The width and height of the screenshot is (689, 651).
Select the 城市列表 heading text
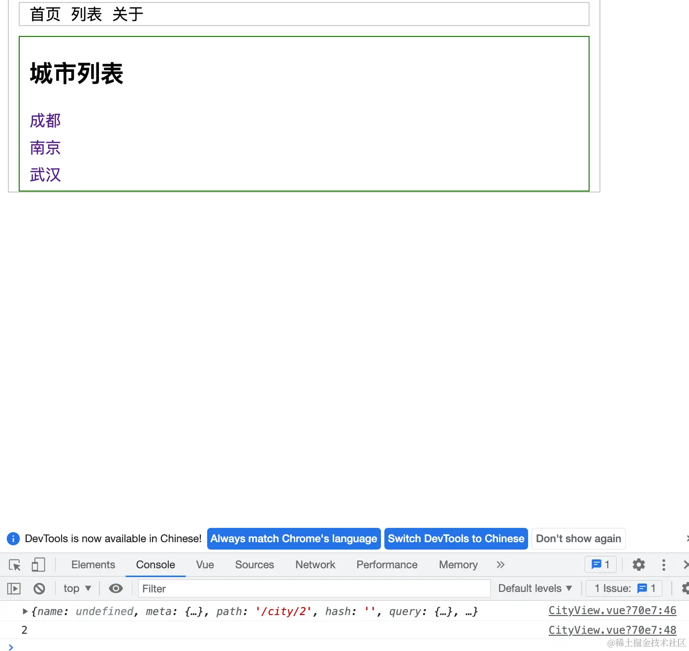pyautogui.click(x=77, y=74)
